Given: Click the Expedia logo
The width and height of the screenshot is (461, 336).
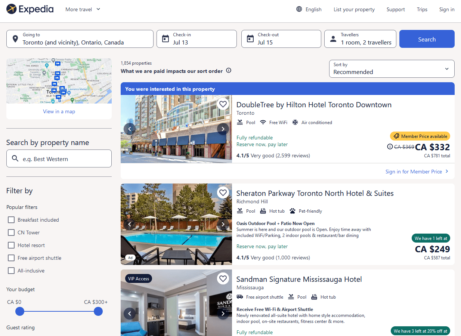Looking at the screenshot, I should coord(30,9).
